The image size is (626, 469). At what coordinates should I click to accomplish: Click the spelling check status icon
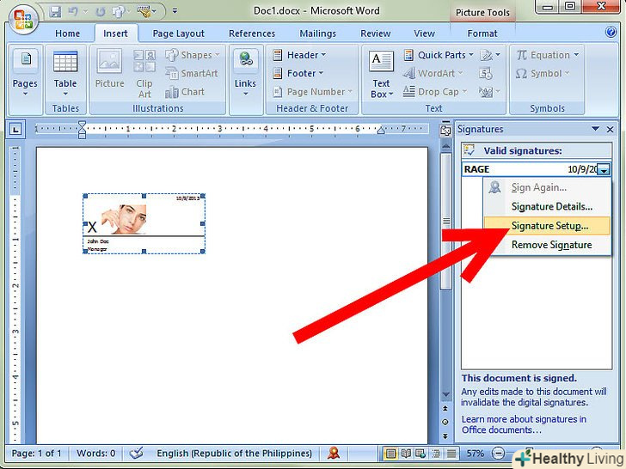[x=136, y=453]
